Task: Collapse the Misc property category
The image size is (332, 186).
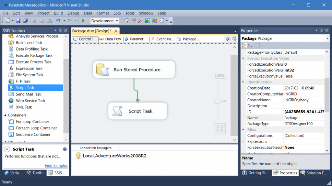Action: point(243,130)
